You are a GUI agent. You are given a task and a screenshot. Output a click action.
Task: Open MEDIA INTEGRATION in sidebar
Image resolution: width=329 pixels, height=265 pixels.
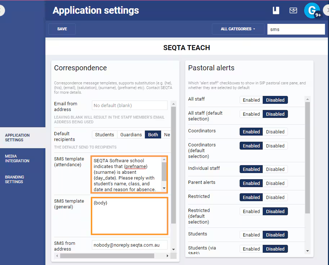tap(23, 159)
